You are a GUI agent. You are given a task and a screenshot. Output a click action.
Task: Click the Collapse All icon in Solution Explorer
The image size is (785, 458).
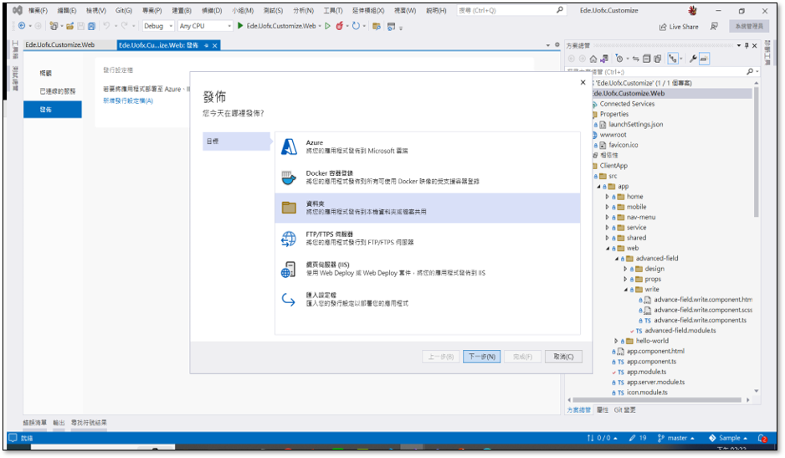647,59
